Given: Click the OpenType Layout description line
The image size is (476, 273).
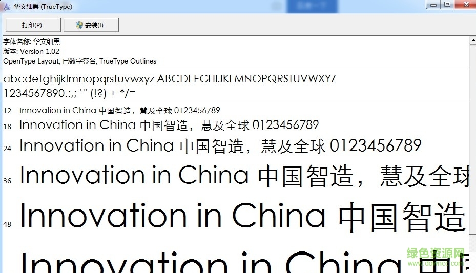Looking at the screenshot, I should coord(79,61).
